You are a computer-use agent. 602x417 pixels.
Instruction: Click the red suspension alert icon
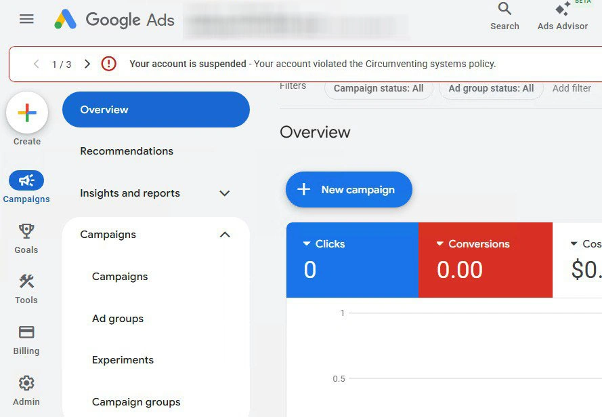click(108, 64)
